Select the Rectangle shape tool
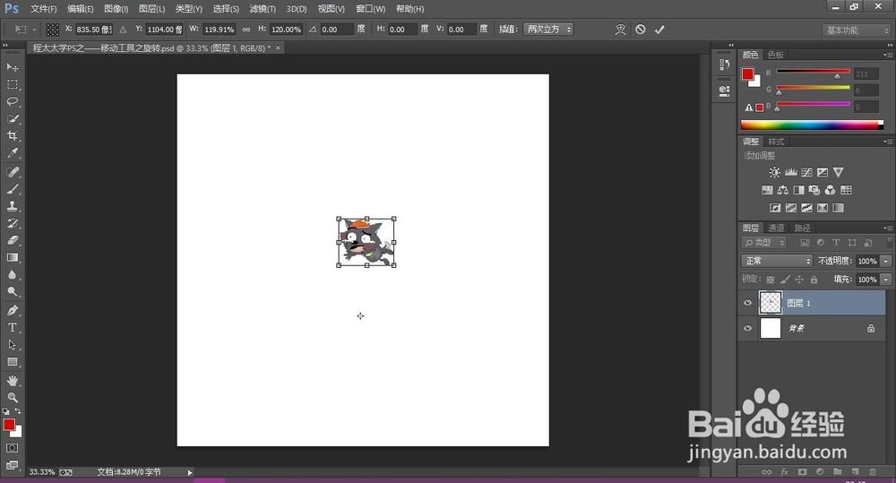This screenshot has width=896, height=483. pos(12,362)
